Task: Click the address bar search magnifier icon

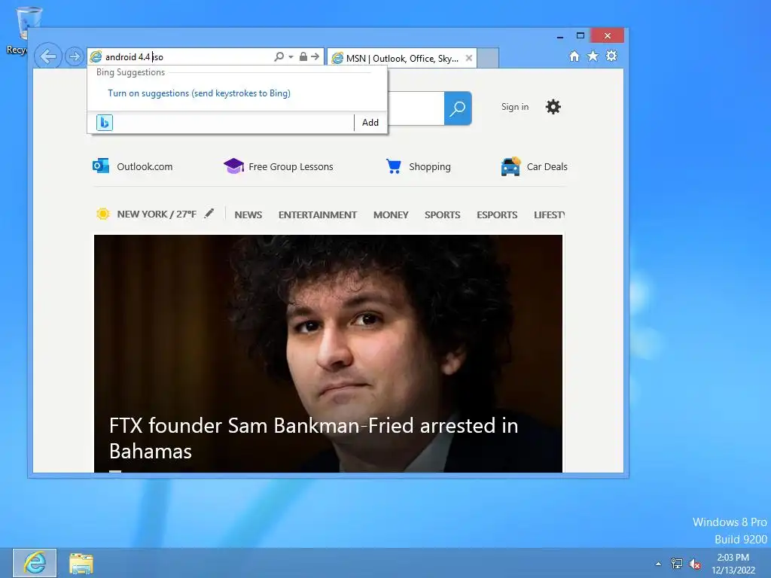Action: pyautogui.click(x=279, y=56)
